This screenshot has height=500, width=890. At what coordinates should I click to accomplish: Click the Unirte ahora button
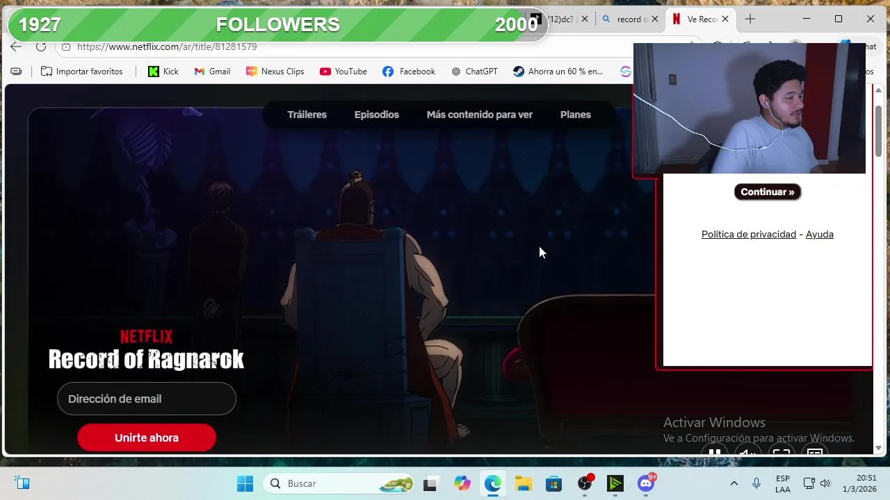click(x=147, y=437)
